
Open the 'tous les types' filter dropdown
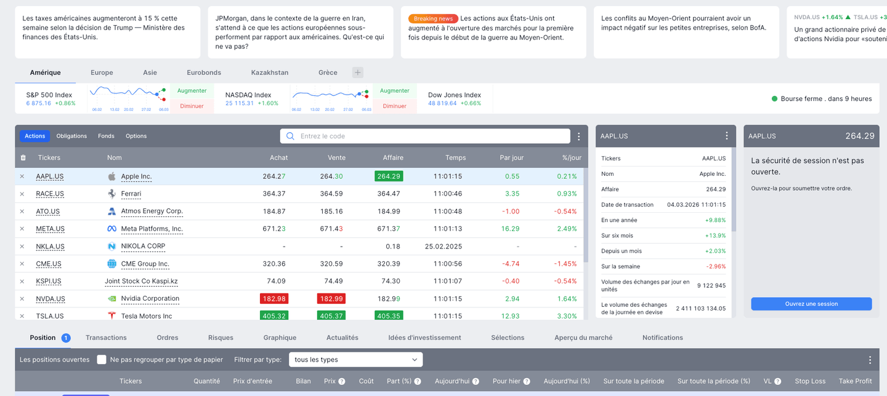pos(355,359)
